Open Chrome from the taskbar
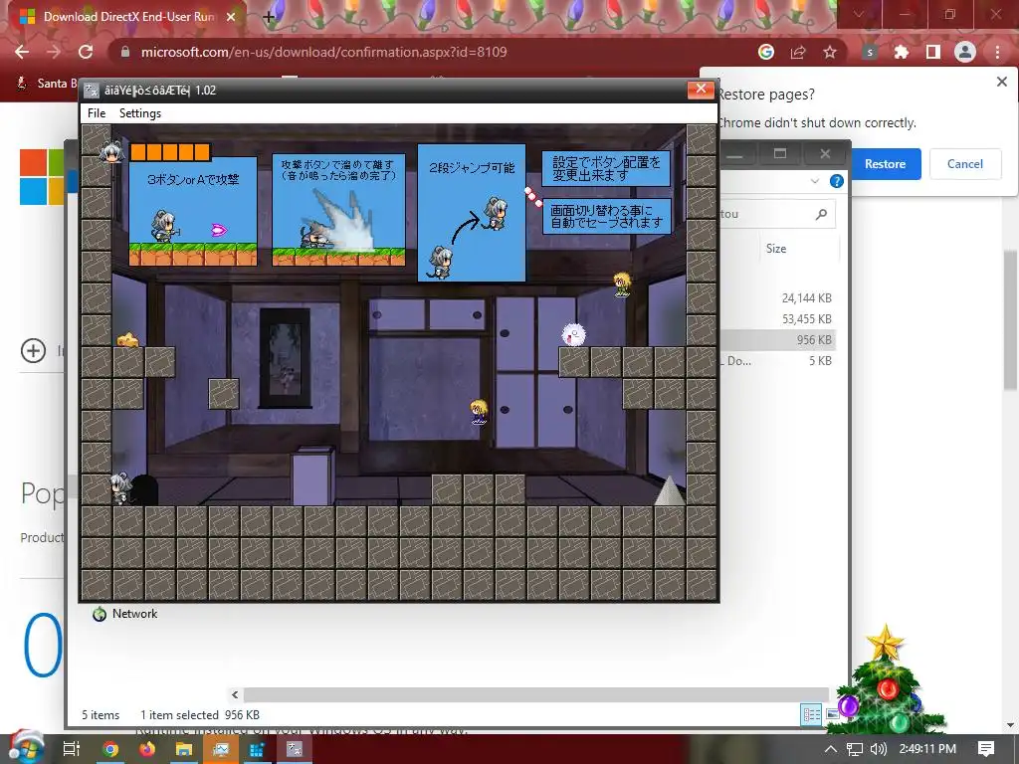 click(x=110, y=749)
